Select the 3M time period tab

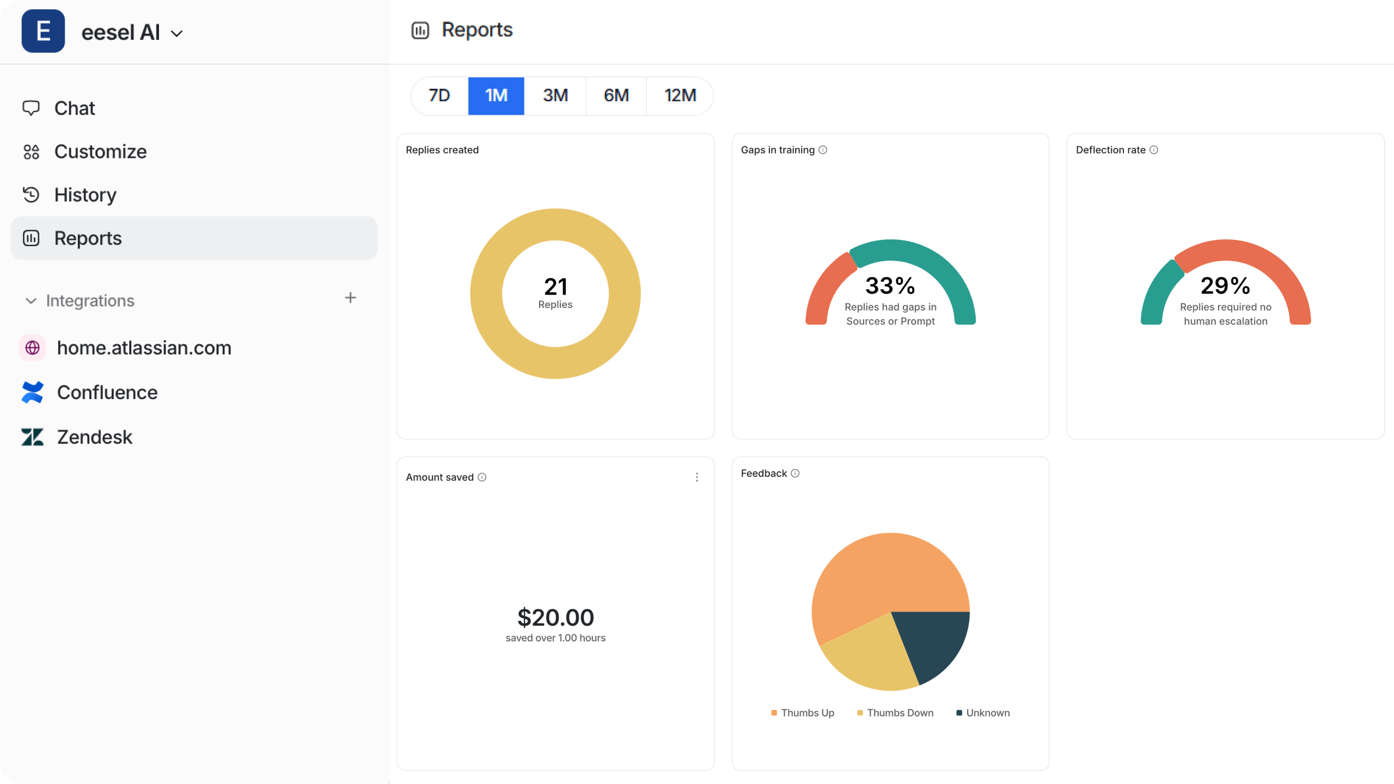coord(555,96)
